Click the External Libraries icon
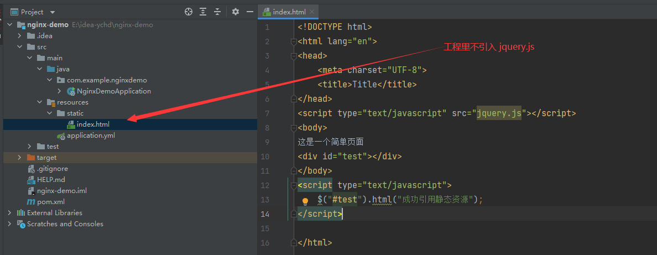This screenshot has height=255, width=657. coord(20,212)
